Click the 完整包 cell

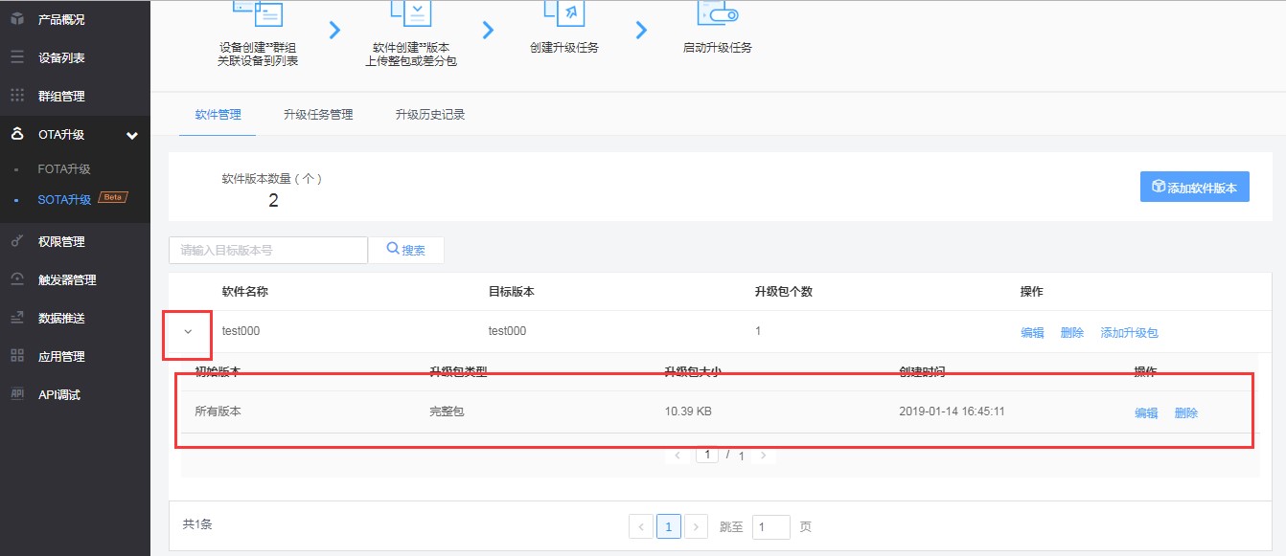point(447,411)
